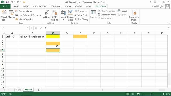
Task: Open the Excel Help question mark
Action: click(150, 2)
